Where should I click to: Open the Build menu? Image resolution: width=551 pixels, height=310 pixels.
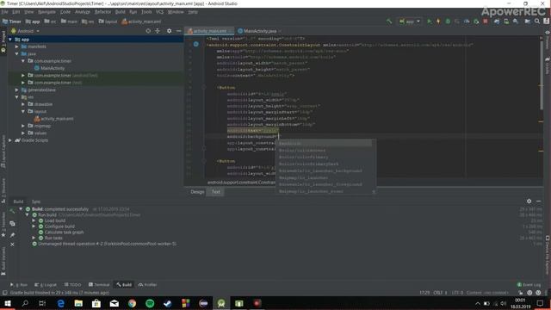tap(121, 11)
